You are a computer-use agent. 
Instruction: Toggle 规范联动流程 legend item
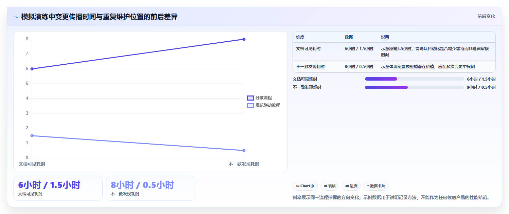coord(264,105)
